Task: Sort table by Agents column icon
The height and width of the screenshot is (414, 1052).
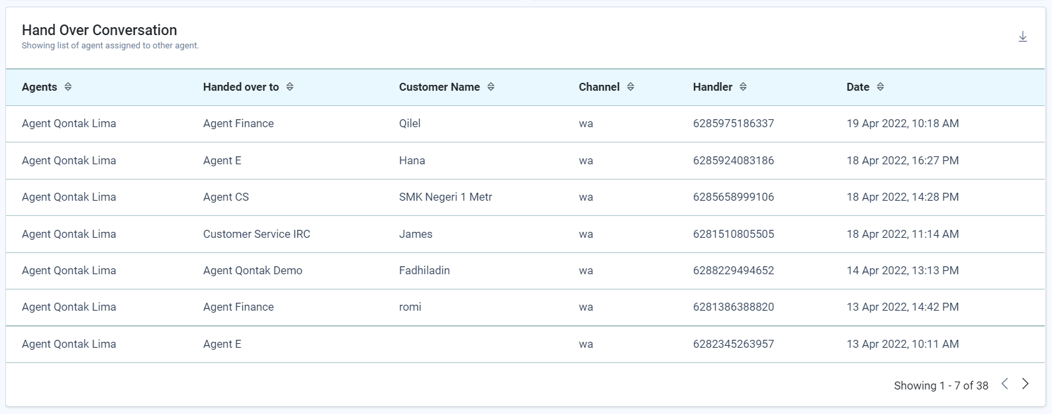Action: [x=68, y=87]
